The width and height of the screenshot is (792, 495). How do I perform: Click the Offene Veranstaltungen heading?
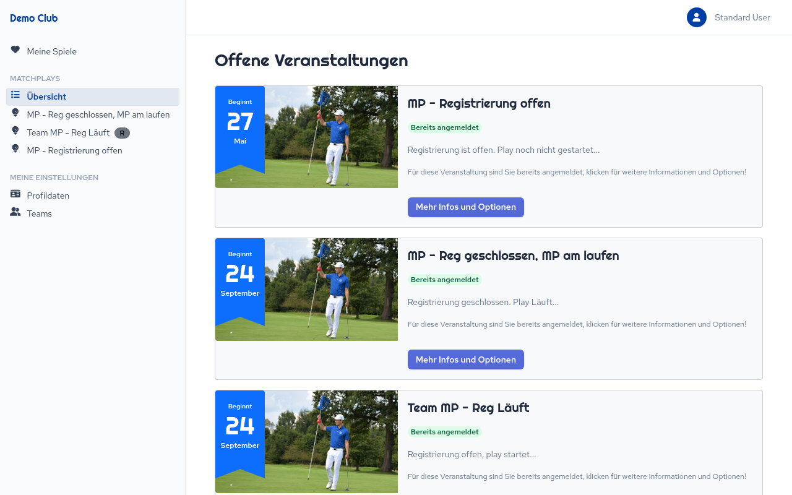pyautogui.click(x=311, y=61)
